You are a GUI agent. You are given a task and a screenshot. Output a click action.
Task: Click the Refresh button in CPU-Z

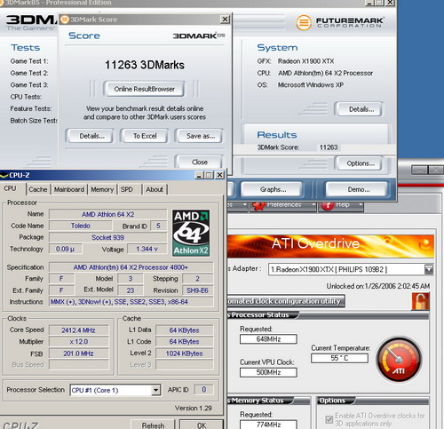click(153, 425)
